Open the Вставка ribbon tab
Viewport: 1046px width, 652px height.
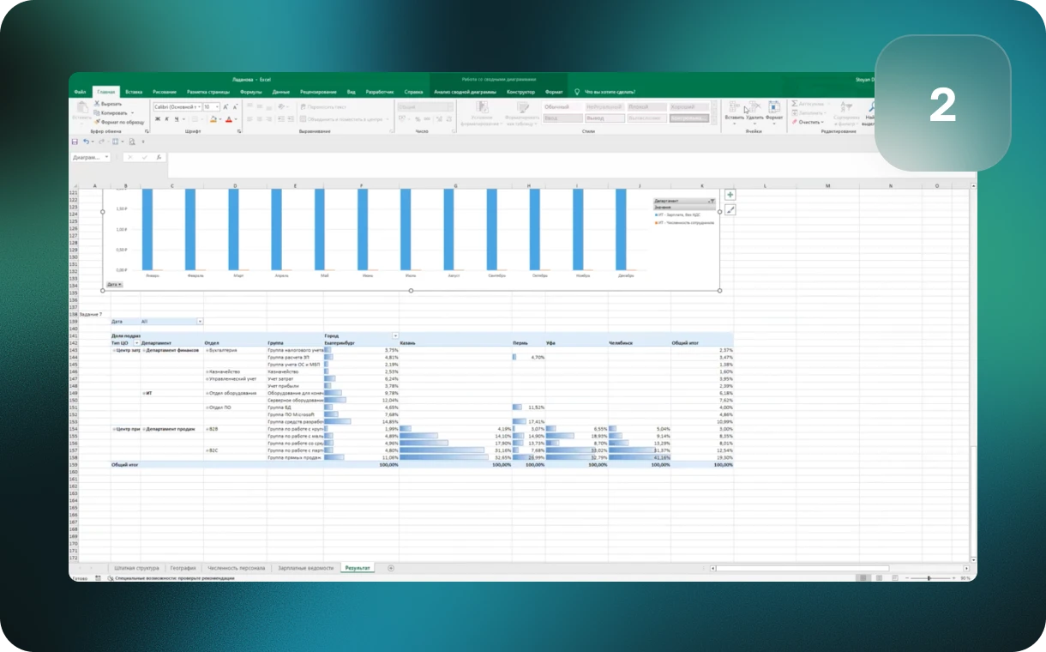click(x=134, y=91)
